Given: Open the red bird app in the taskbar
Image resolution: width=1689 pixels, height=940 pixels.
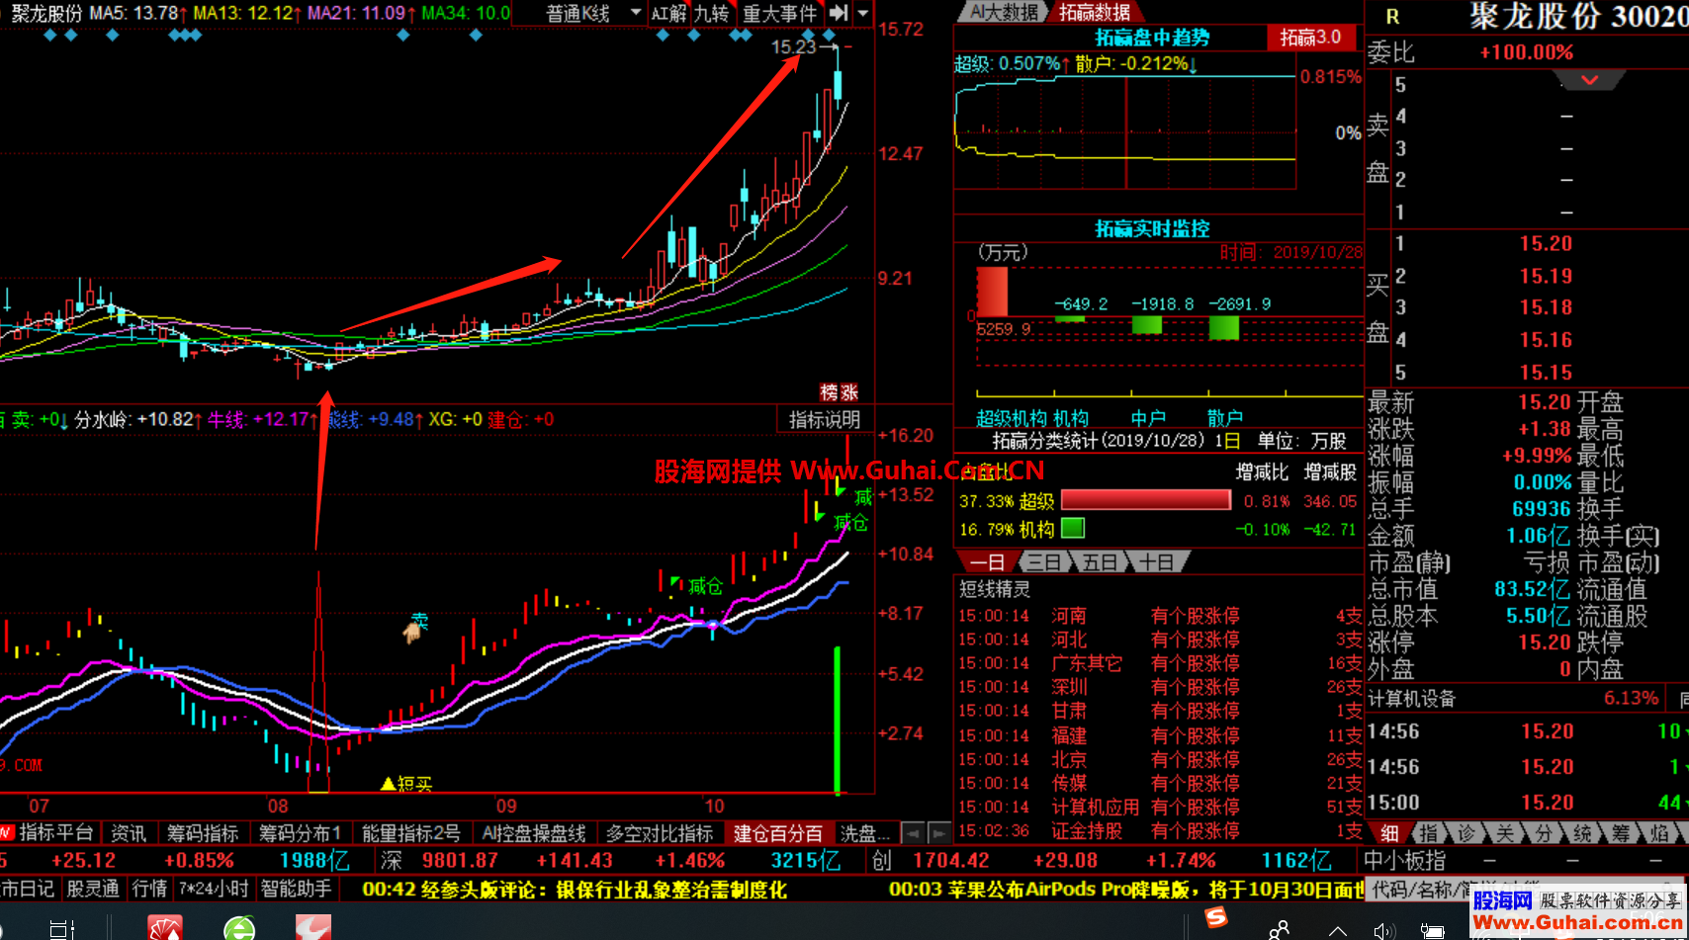Looking at the screenshot, I should (x=312, y=928).
